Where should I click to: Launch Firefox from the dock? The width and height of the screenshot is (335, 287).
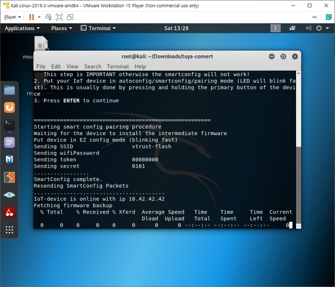pyautogui.click(x=10, y=107)
